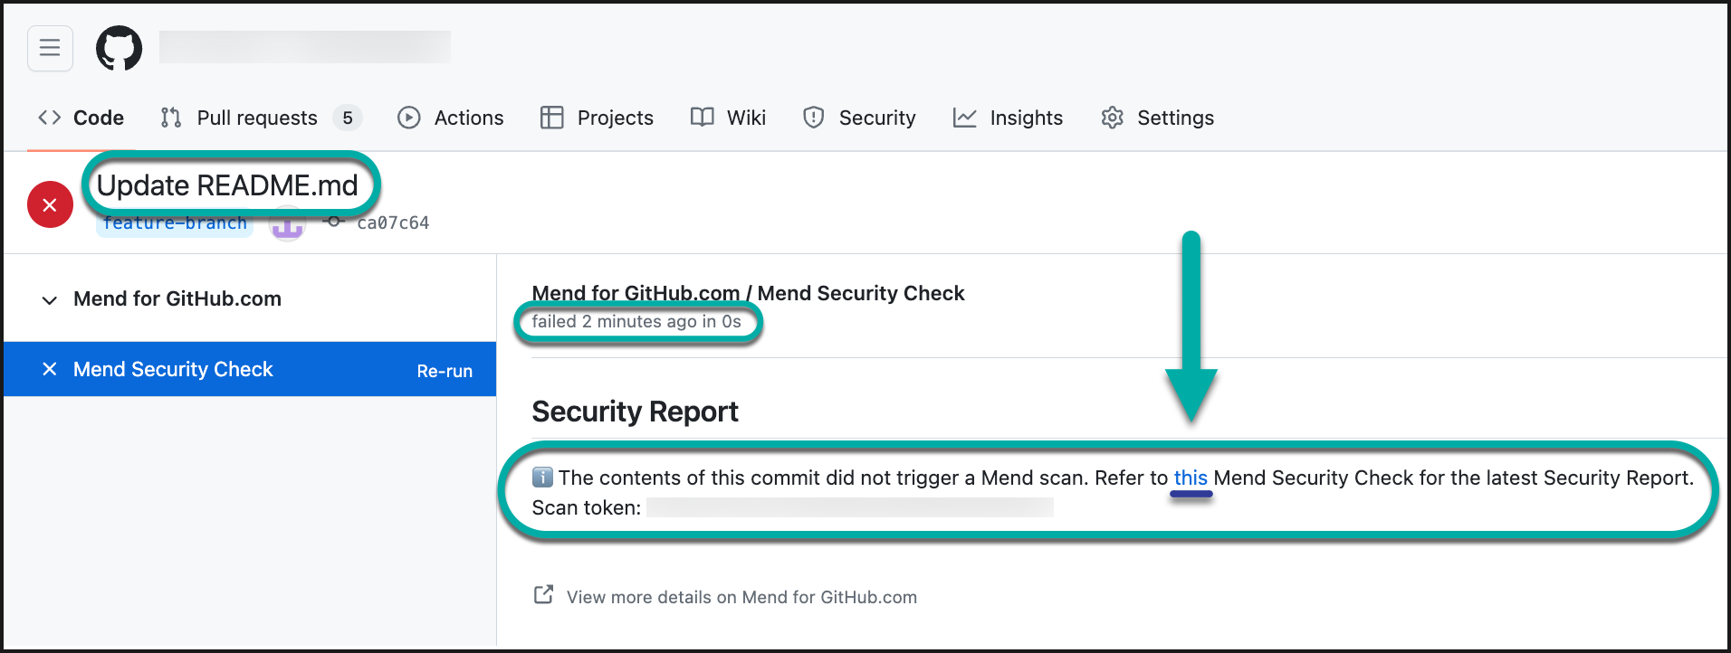Open View more details on Mend link
This screenshot has width=1731, height=653.
[x=741, y=597]
